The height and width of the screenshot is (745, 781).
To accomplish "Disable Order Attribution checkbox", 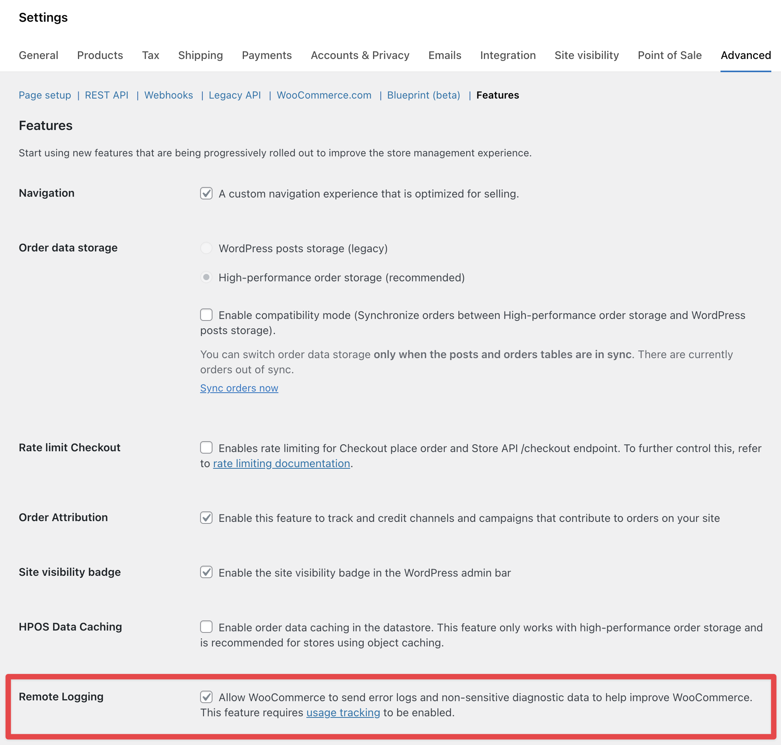I will pos(206,518).
